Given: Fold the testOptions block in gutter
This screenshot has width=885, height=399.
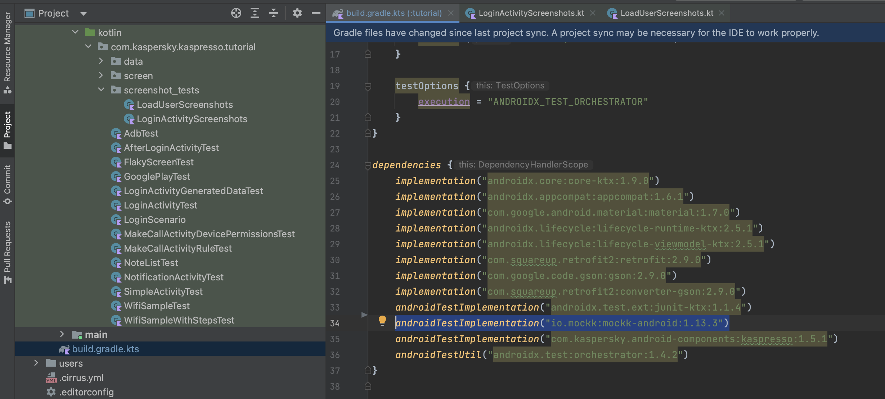Looking at the screenshot, I should click(368, 86).
